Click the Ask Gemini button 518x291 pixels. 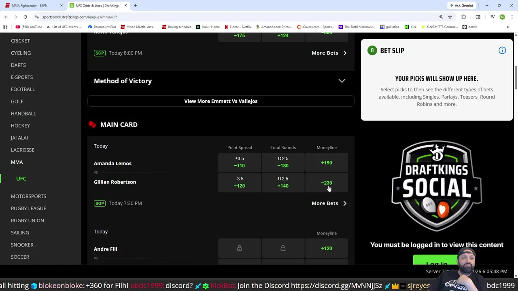click(461, 6)
